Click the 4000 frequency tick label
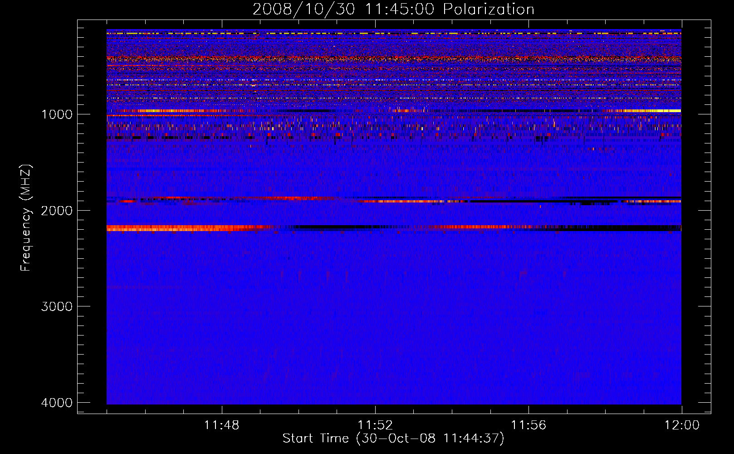 click(x=57, y=402)
